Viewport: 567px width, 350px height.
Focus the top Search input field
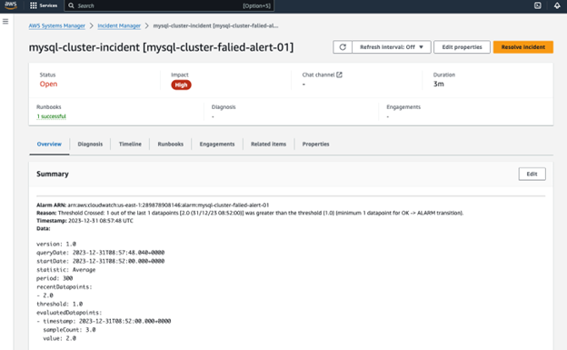coord(169,5)
